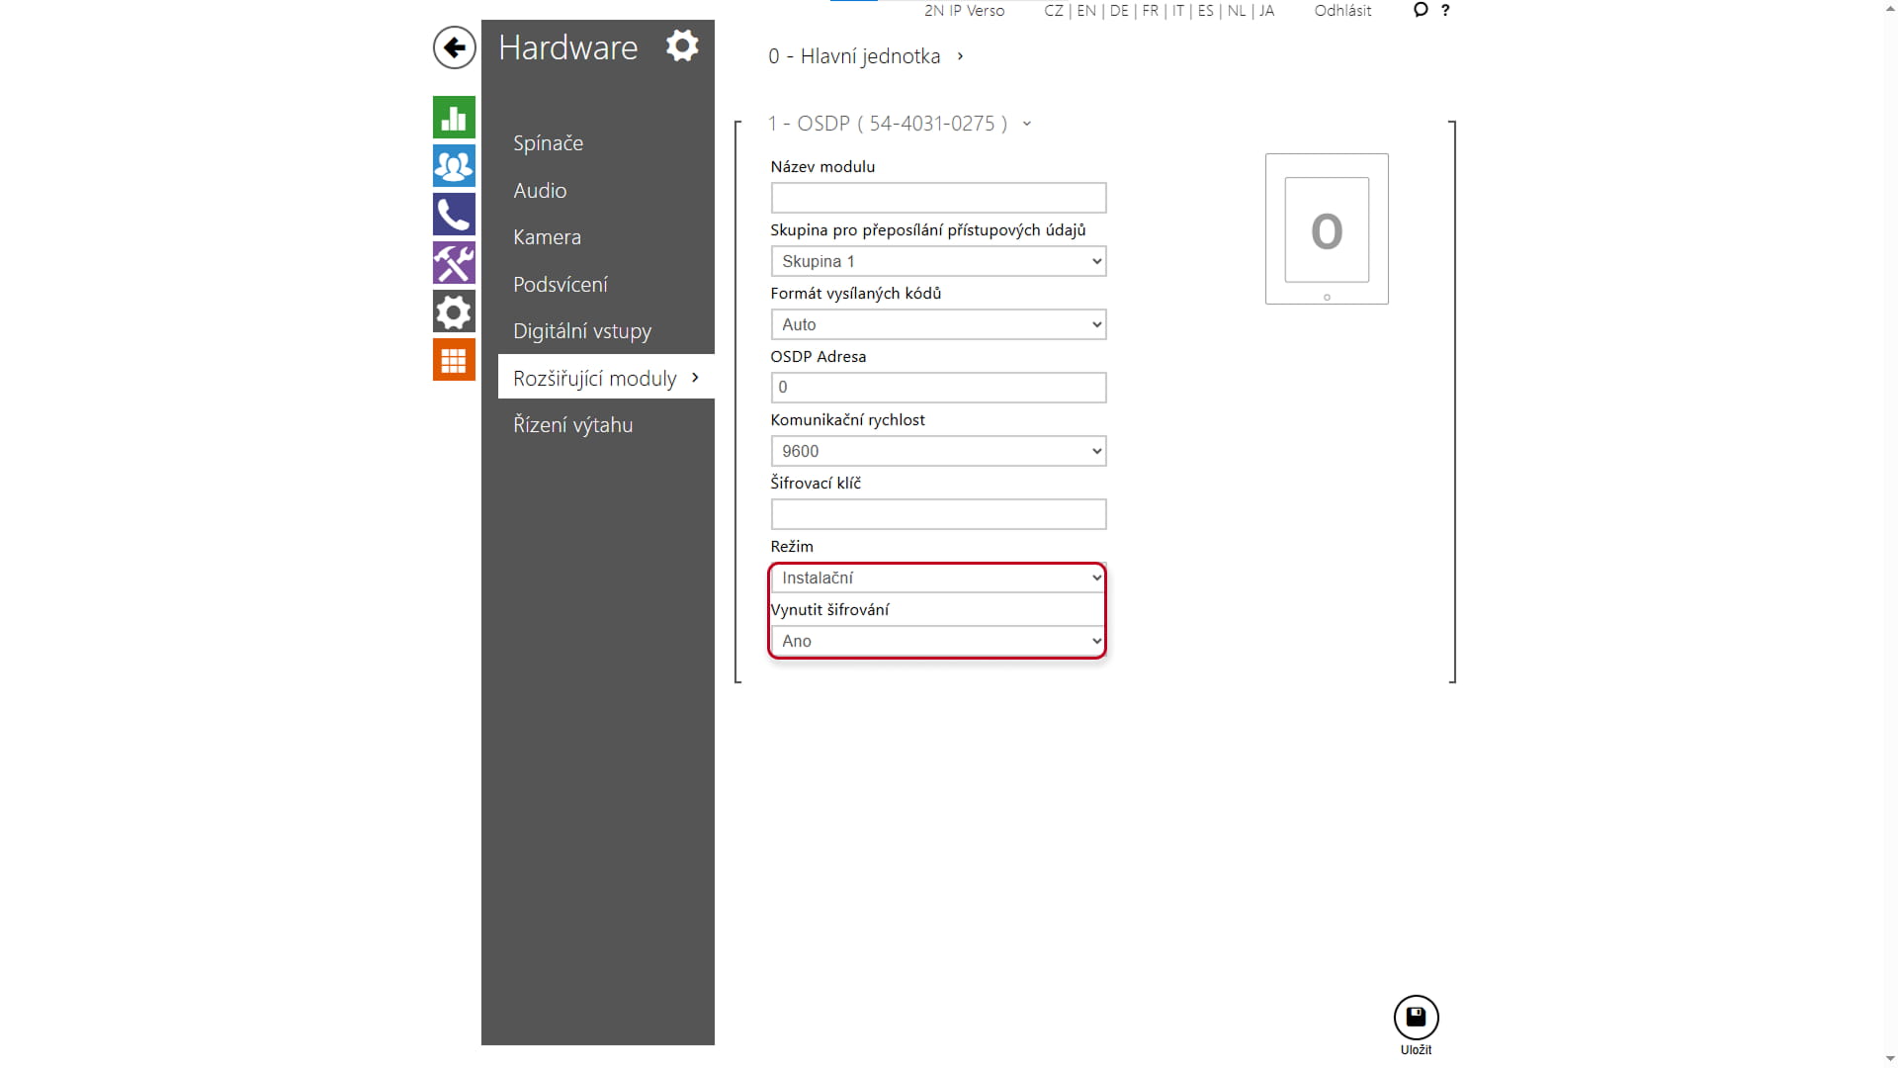
Task: Click the OSDP Adresa input field
Action: point(938,388)
